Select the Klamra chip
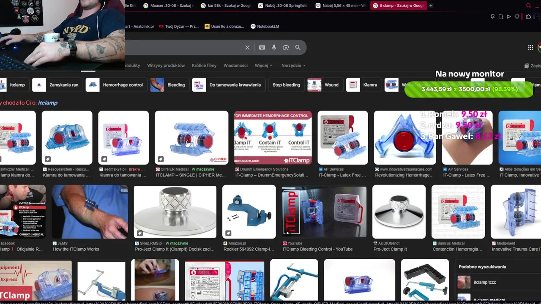The width and height of the screenshot is (541, 304). point(363,85)
